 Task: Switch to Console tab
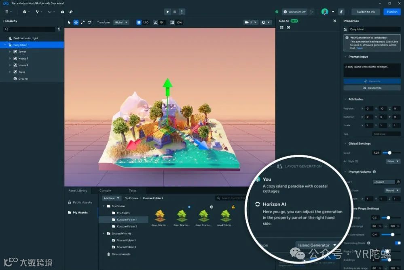click(x=105, y=191)
